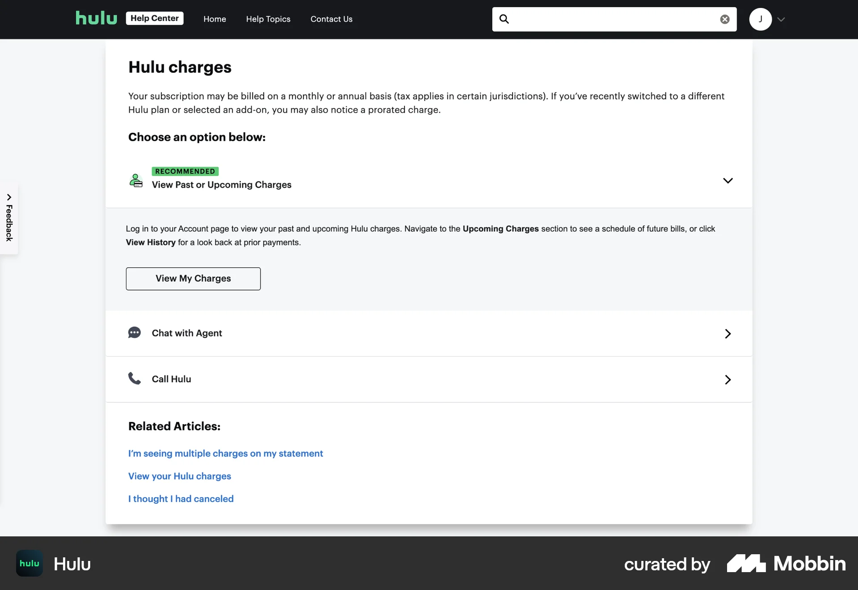Click inside the search input field
This screenshot has height=590, width=858.
pyautogui.click(x=612, y=19)
